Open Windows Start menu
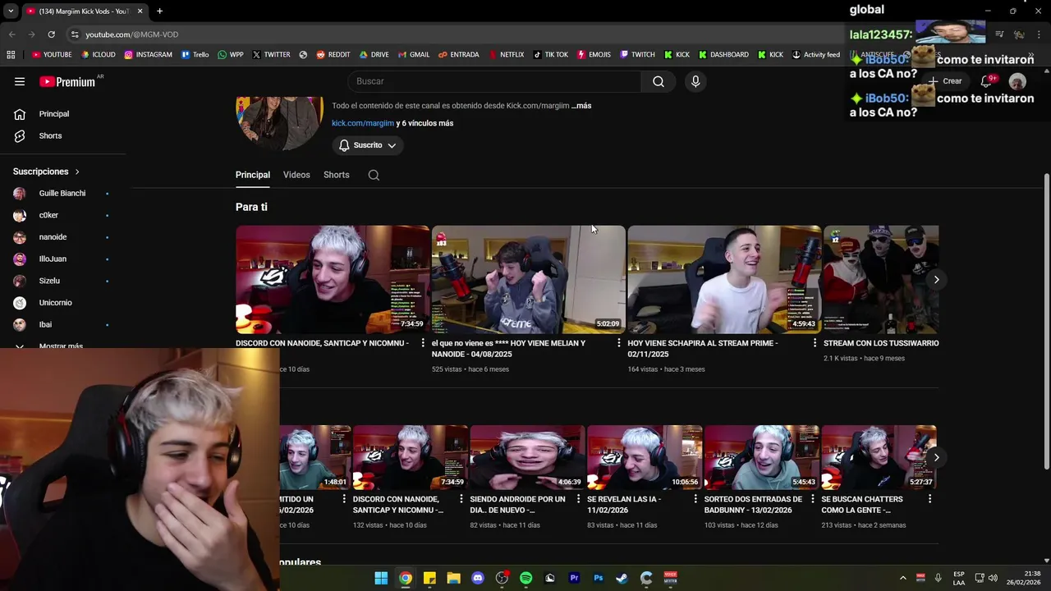This screenshot has height=591, width=1051. (x=381, y=578)
